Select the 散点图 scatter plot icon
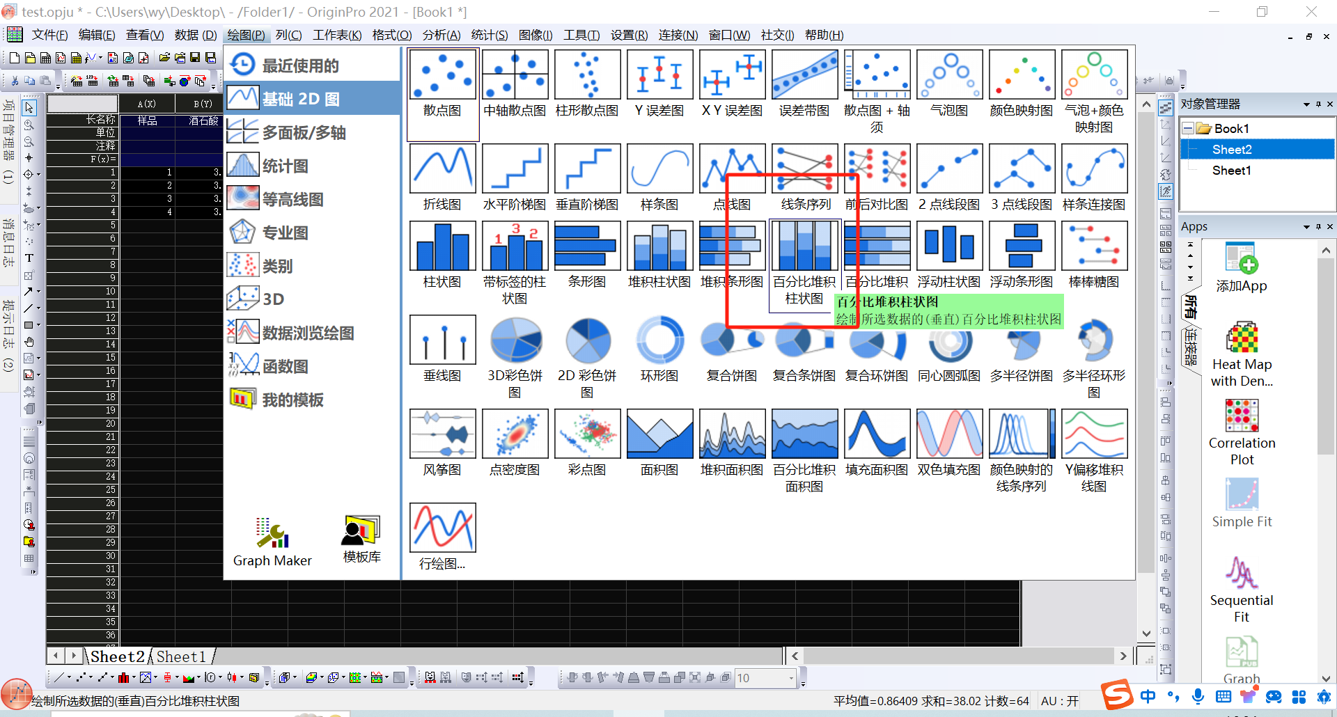 (x=443, y=75)
